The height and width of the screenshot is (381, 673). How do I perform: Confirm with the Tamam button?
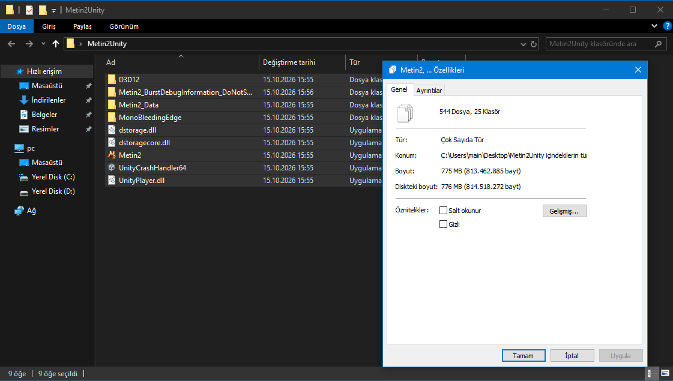tap(524, 356)
